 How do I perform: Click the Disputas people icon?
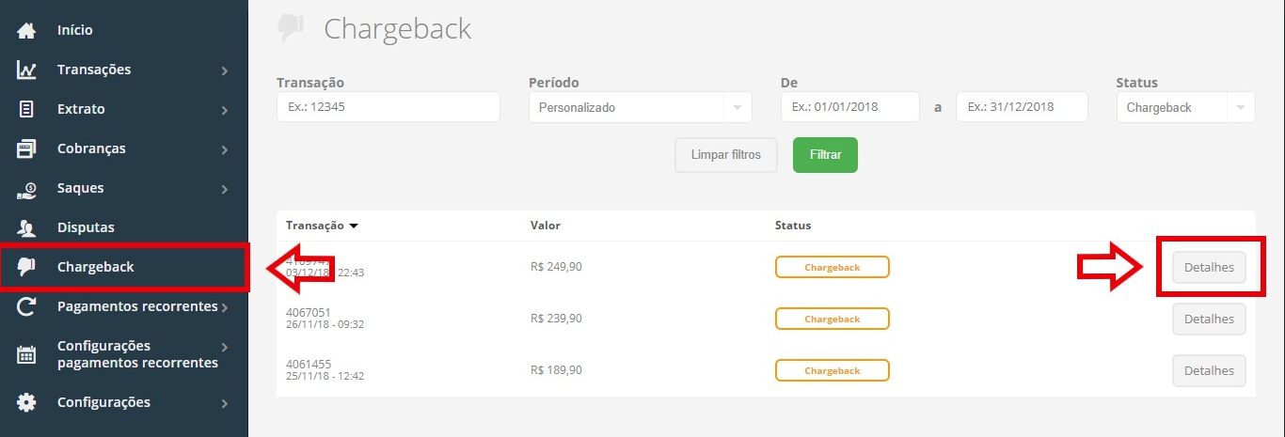click(x=26, y=227)
